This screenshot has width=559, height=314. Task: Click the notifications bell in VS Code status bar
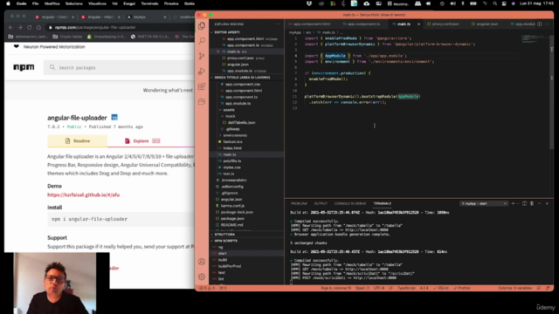coord(548,288)
